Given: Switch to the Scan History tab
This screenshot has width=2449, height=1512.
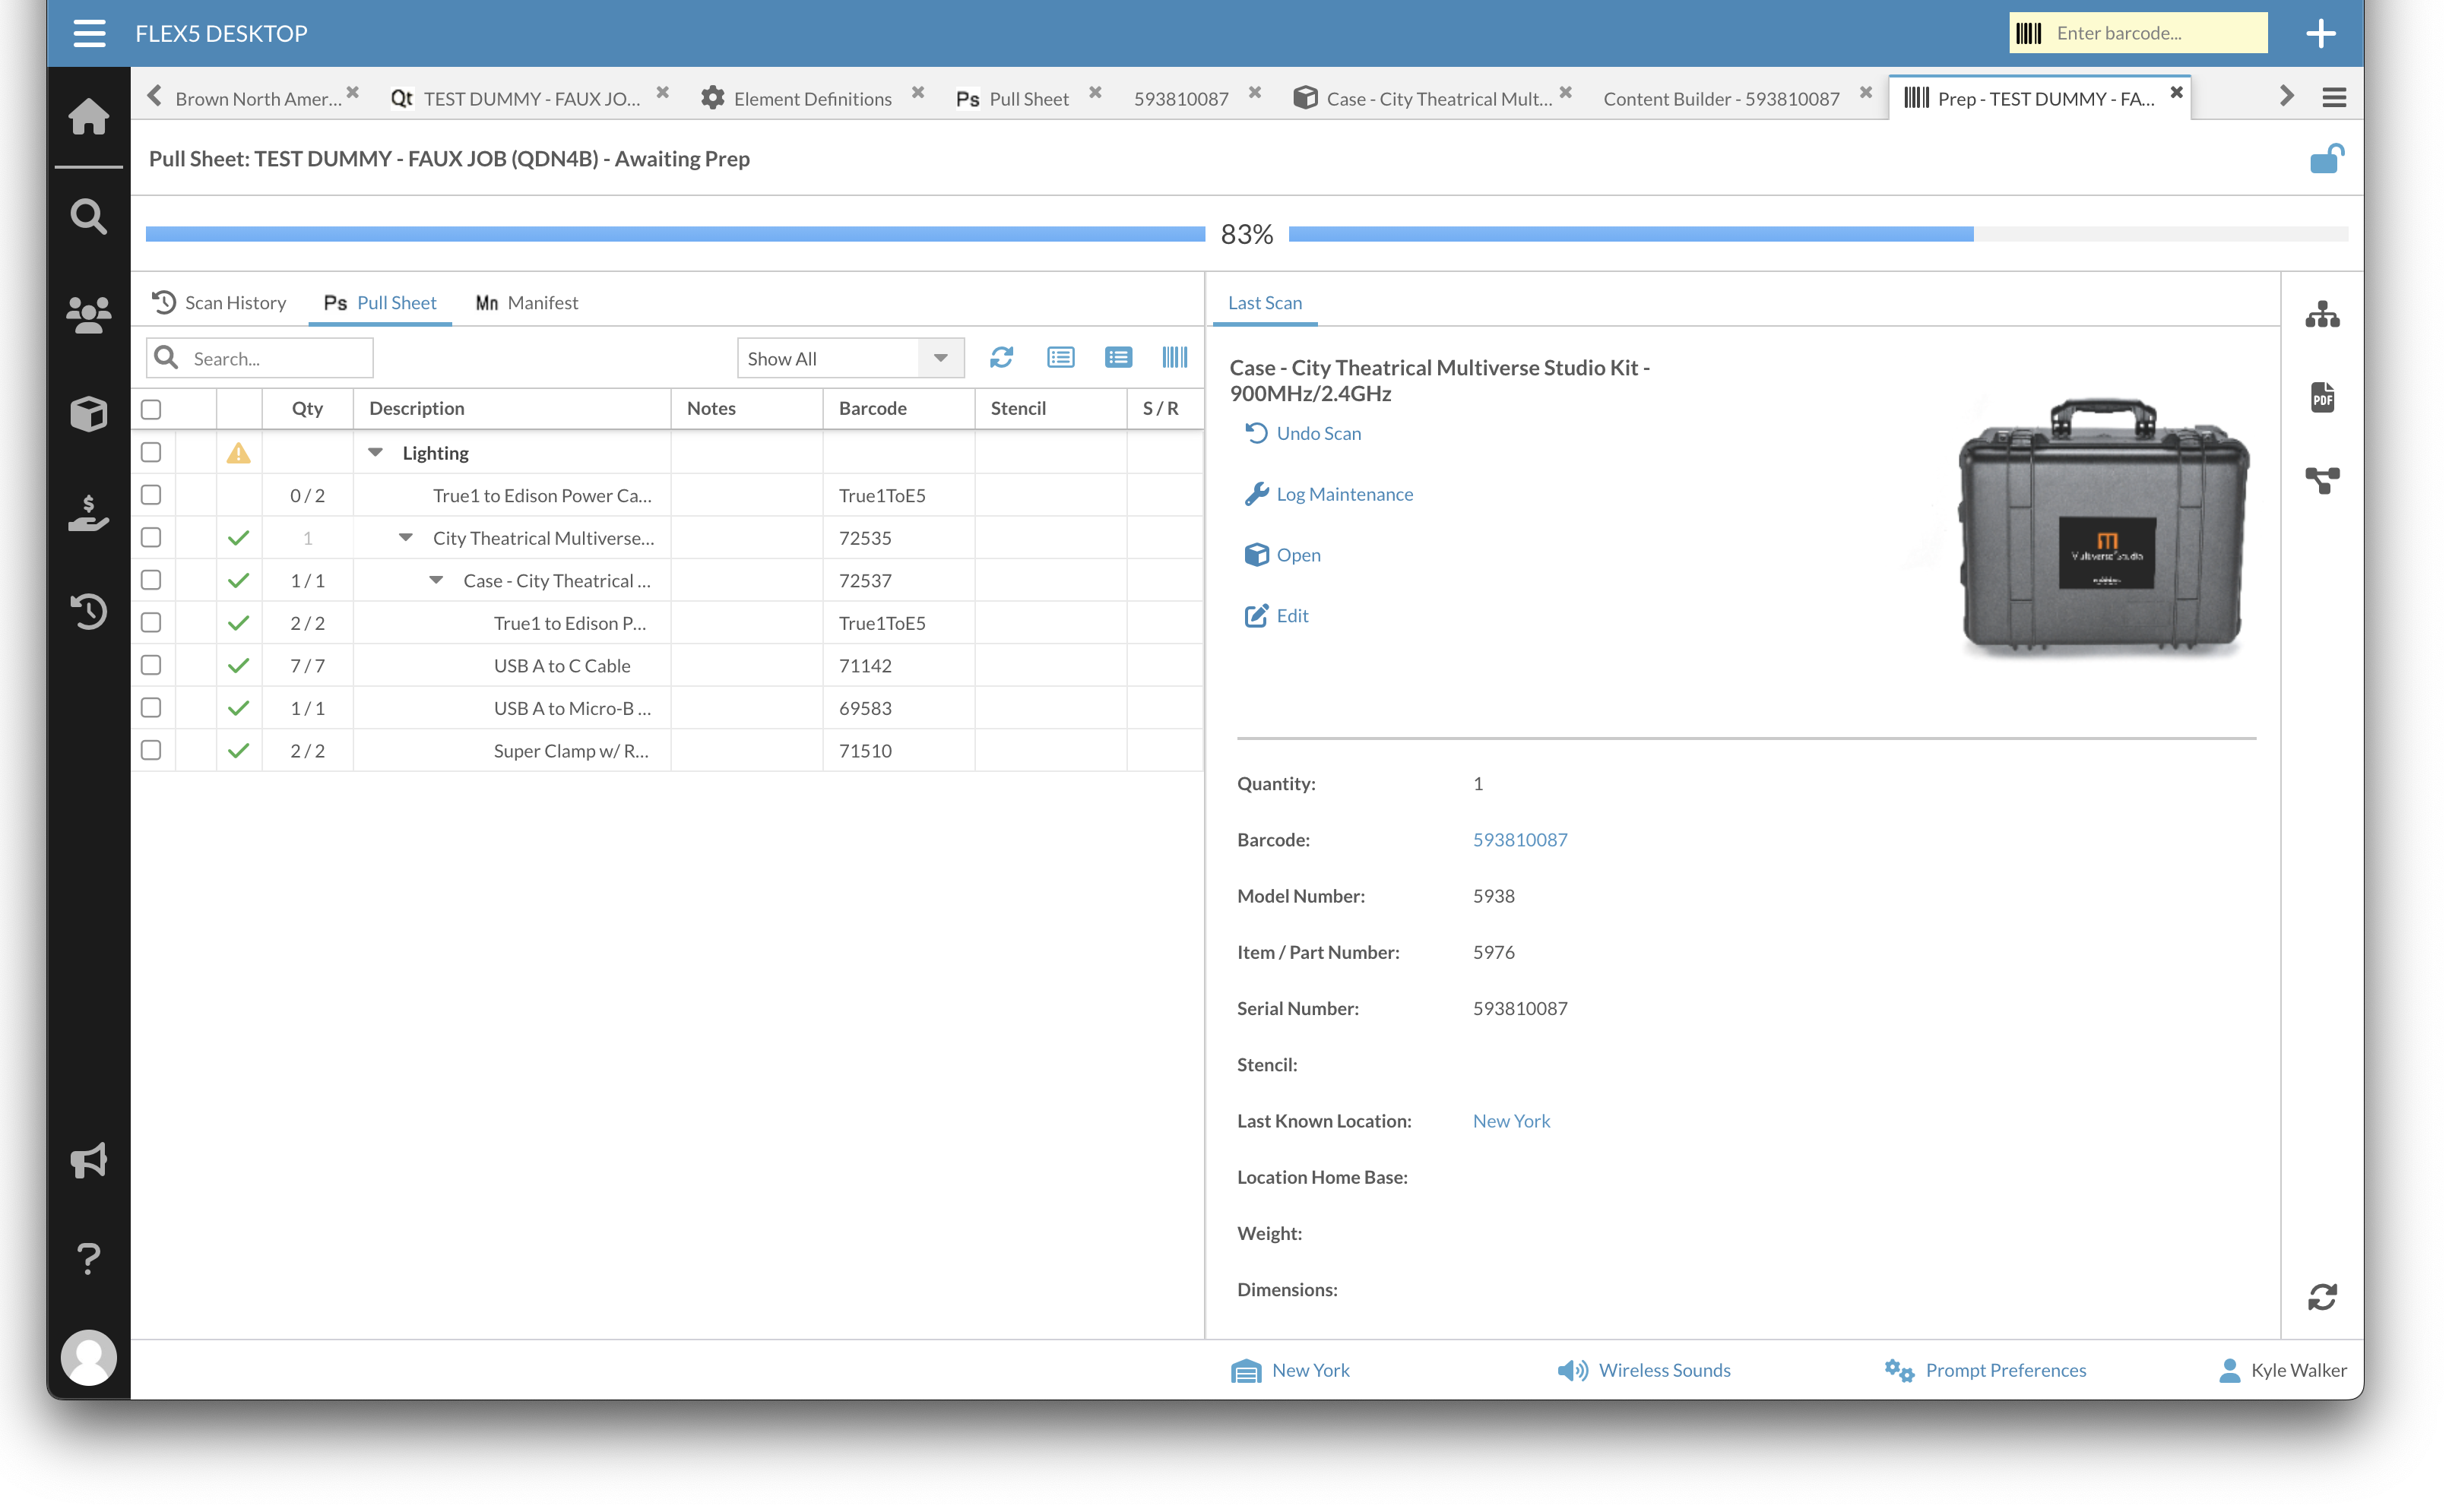Looking at the screenshot, I should pos(219,302).
